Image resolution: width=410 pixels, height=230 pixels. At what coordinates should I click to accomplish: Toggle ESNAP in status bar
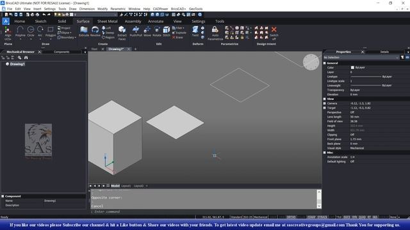coord(311,217)
